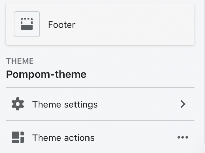205x153 pixels.
Task: Open Theme settings
Action: click(100, 104)
